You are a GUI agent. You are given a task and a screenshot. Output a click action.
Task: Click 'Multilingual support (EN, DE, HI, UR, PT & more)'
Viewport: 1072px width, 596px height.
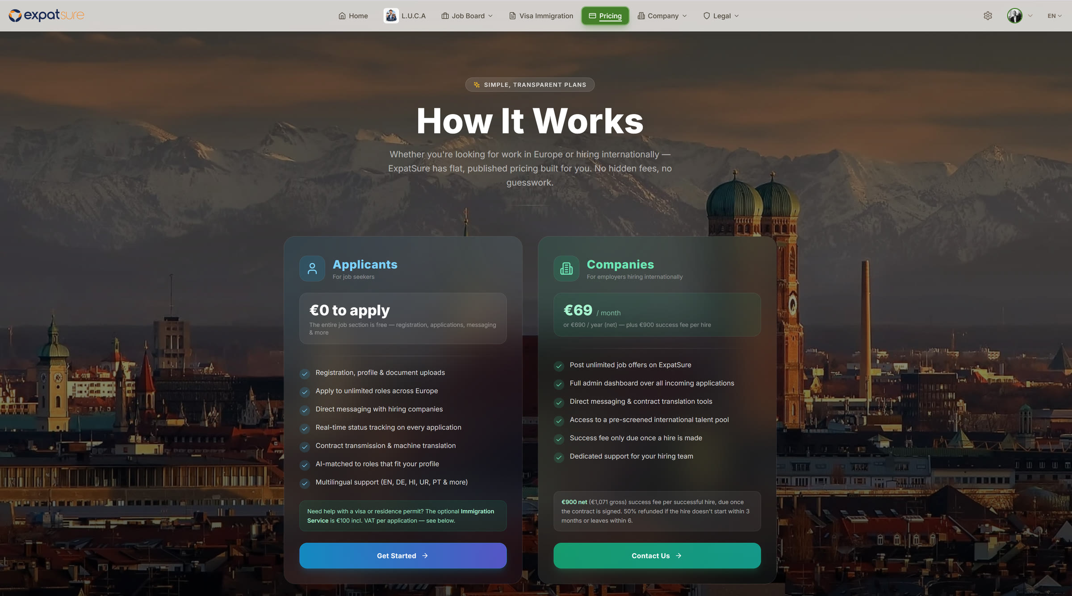pos(392,482)
